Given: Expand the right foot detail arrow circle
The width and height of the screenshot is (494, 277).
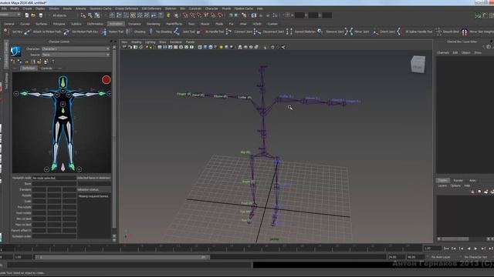Looking at the screenshot, I should pyautogui.click(x=46, y=169).
